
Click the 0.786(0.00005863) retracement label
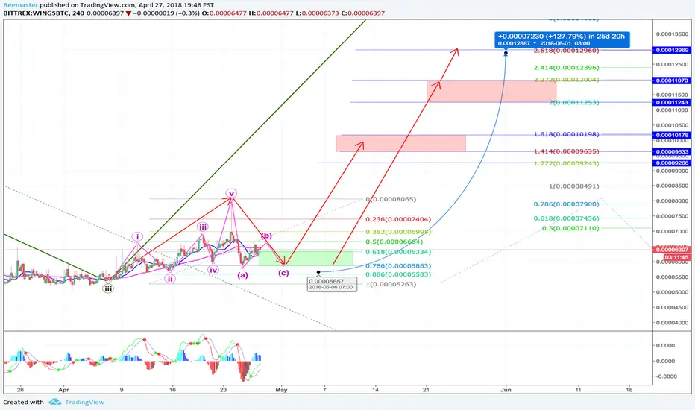[x=398, y=266]
